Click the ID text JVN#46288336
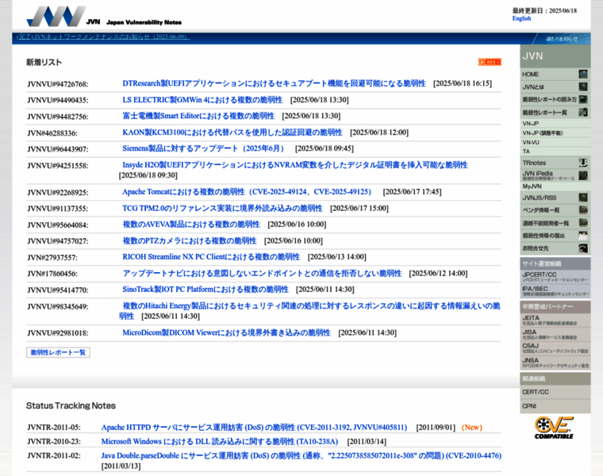 point(52,133)
